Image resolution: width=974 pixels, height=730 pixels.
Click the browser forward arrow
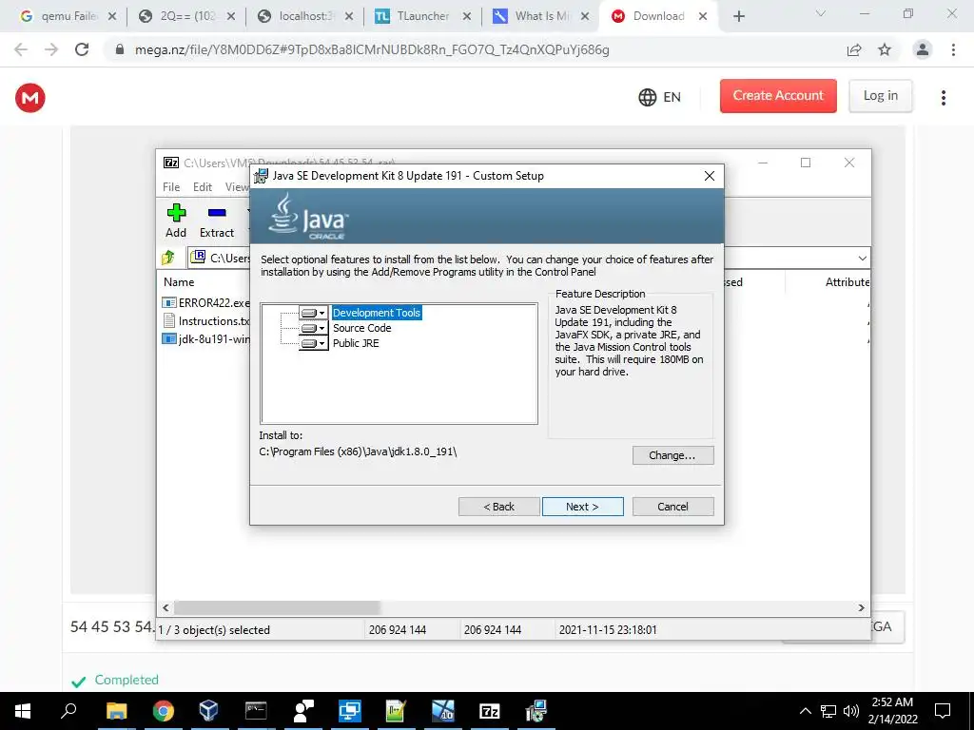[51, 49]
